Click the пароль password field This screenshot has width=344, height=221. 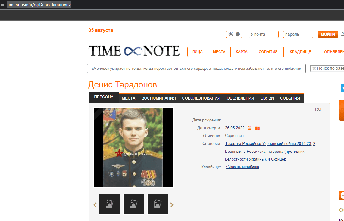click(x=298, y=34)
